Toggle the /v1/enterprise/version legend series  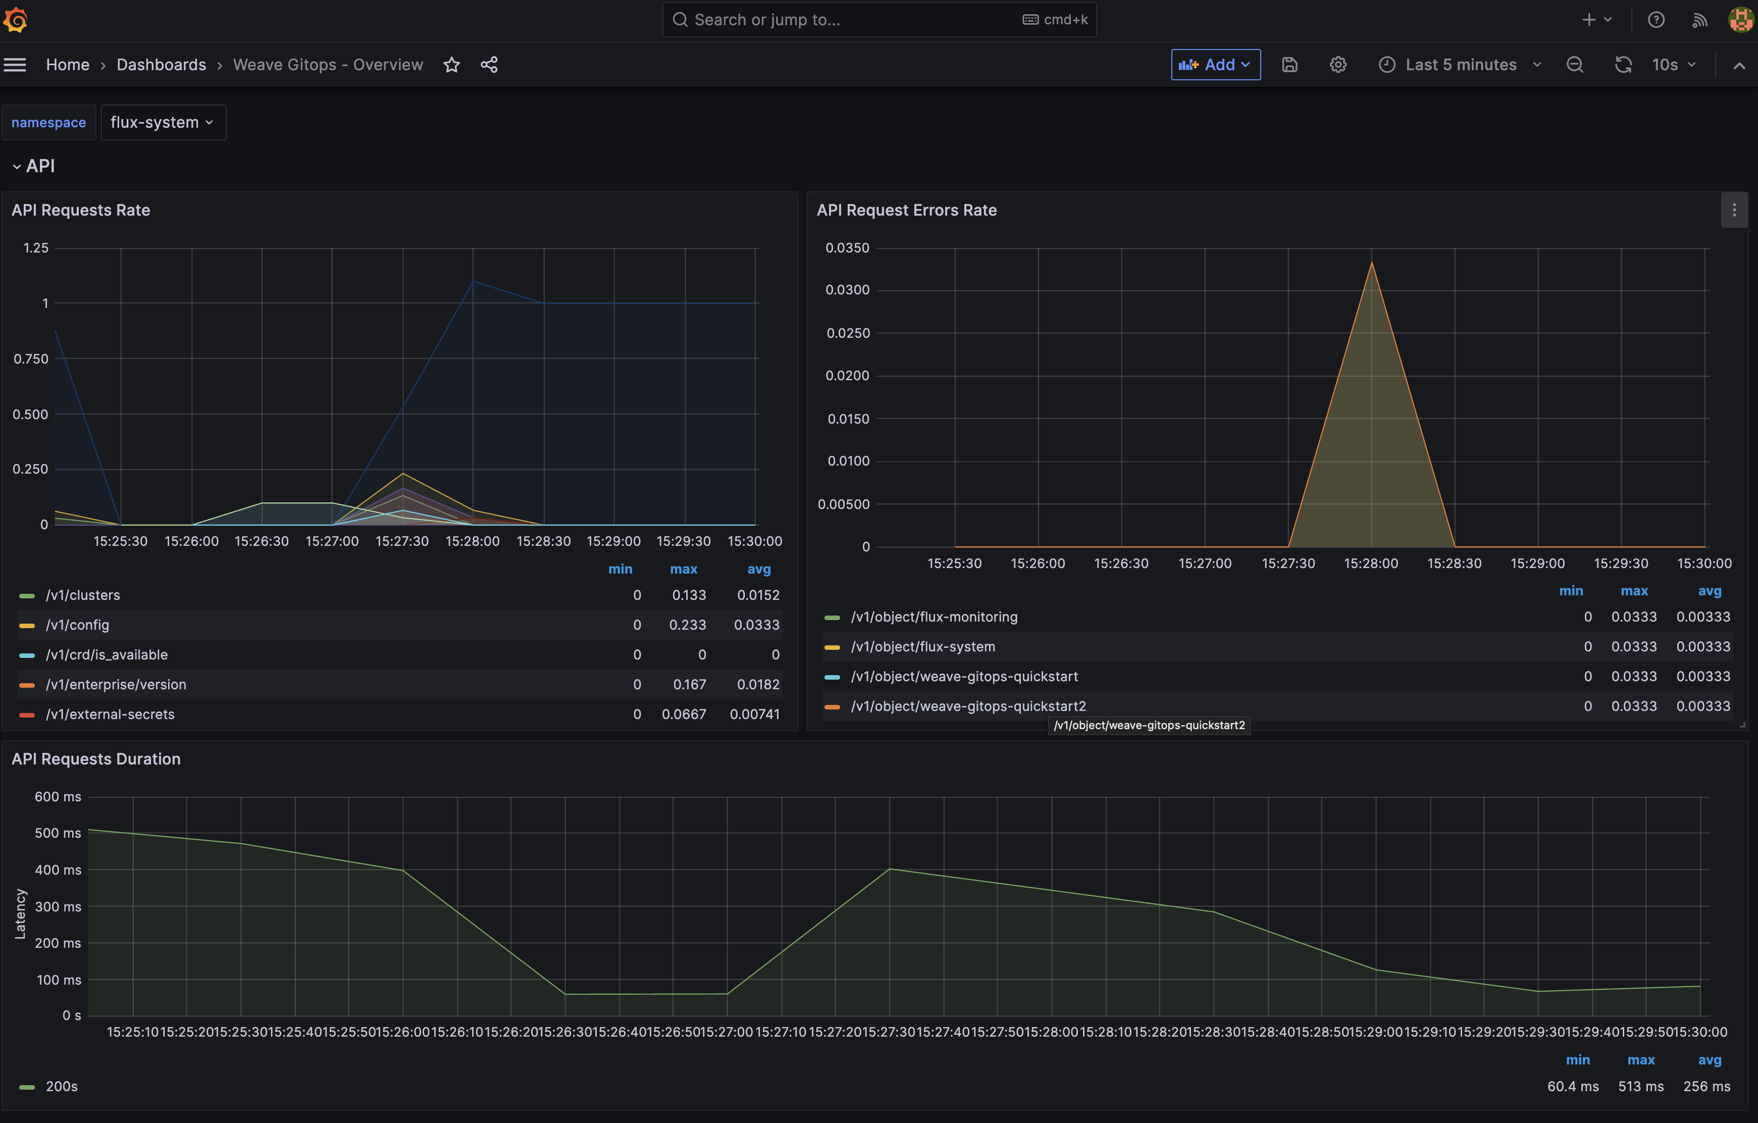click(116, 685)
